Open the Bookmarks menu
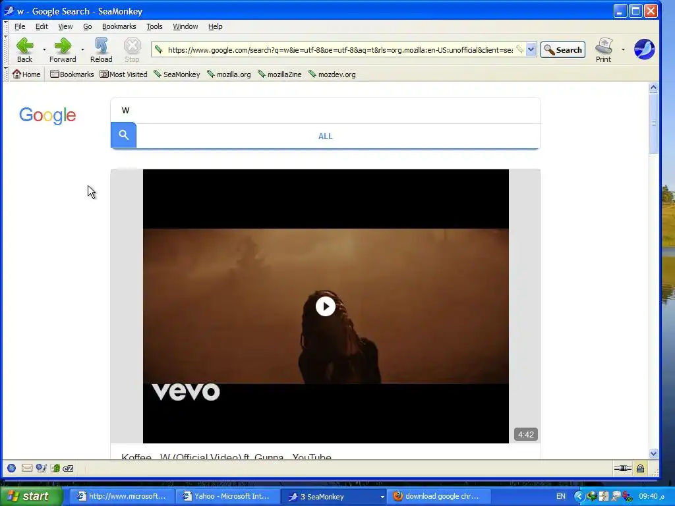Viewport: 675px width, 506px height. (119, 26)
